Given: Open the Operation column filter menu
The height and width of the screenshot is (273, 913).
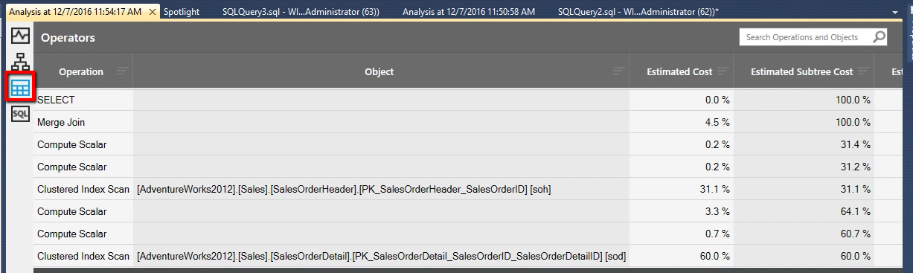Looking at the screenshot, I should [x=122, y=71].
